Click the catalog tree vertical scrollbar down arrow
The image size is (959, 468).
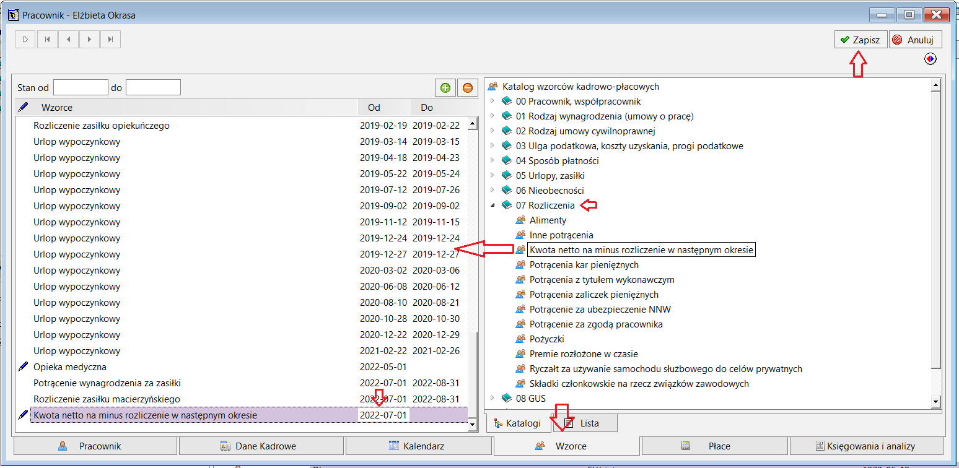(x=936, y=402)
